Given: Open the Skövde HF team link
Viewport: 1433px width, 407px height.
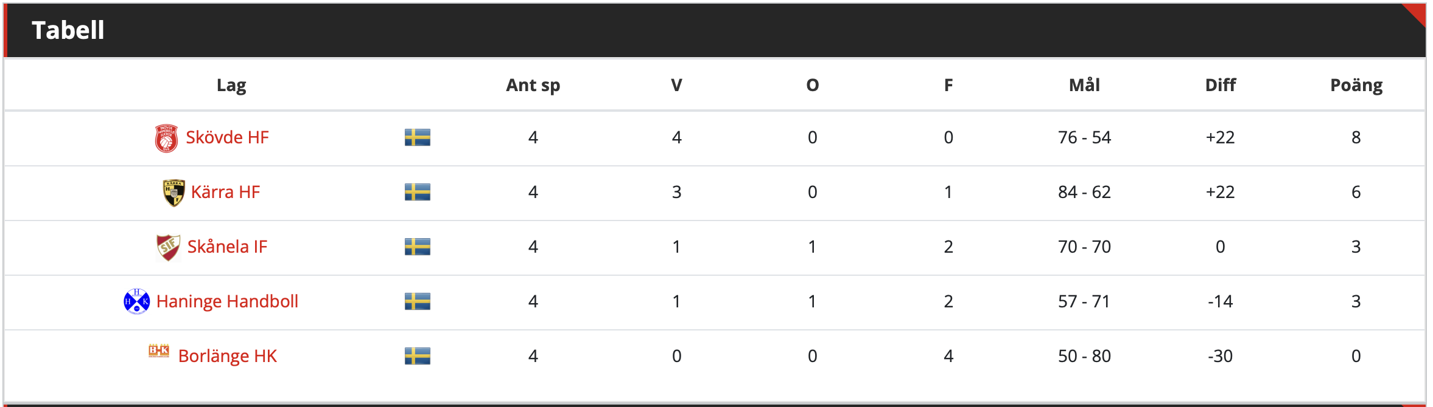Looking at the screenshot, I should pos(227,137).
